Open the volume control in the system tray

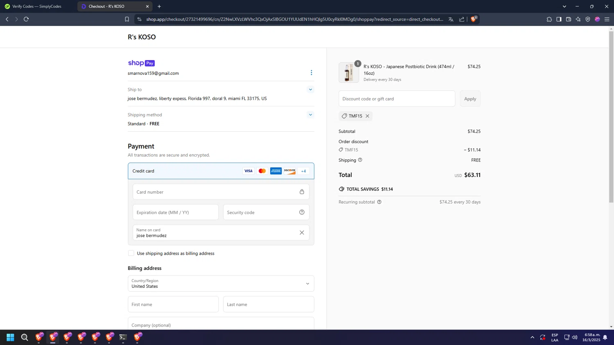click(575, 337)
